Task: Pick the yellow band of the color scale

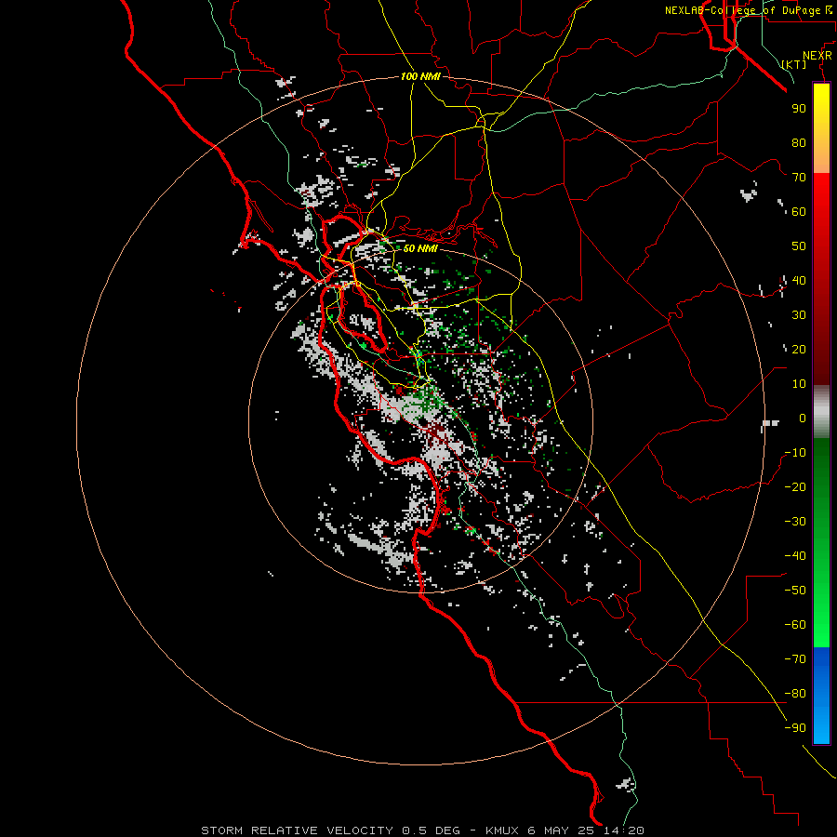Action: [x=821, y=128]
